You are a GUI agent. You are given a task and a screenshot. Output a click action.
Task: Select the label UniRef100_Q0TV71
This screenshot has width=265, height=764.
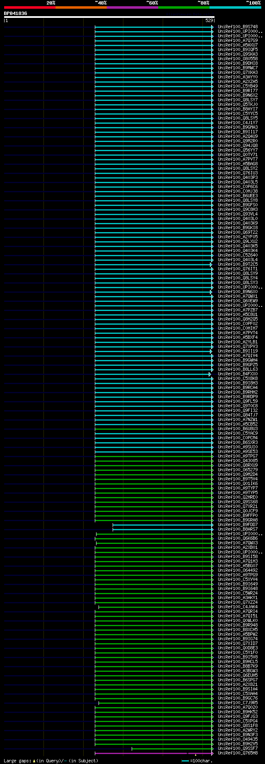tap(238, 155)
